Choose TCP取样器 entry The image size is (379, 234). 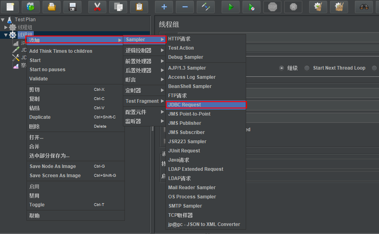point(206,215)
